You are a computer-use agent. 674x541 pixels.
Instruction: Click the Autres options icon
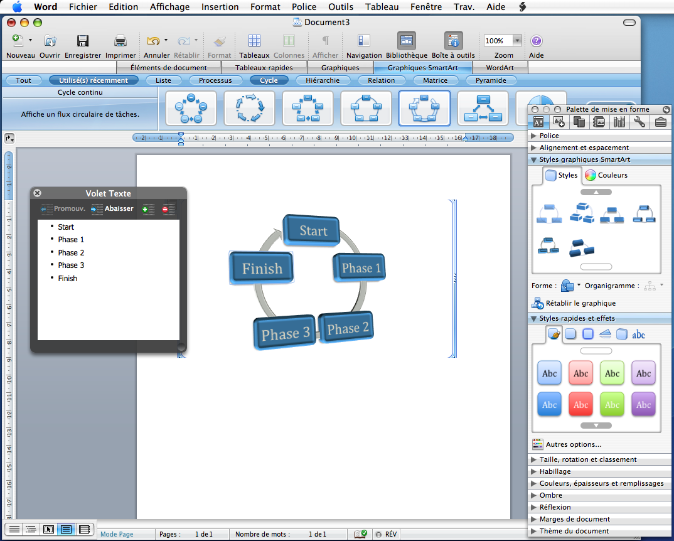537,444
